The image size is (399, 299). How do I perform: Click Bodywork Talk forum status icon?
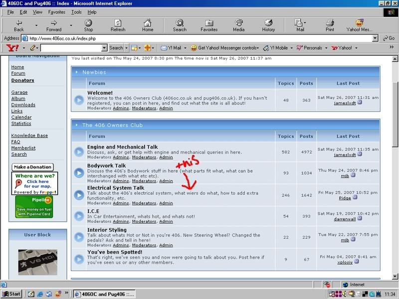tap(79, 173)
